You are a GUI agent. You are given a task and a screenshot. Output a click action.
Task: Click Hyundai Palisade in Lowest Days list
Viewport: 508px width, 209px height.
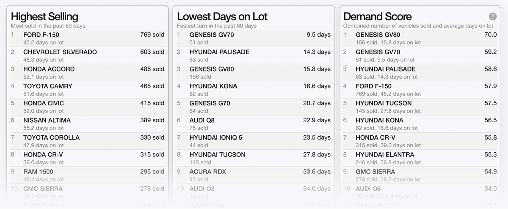(219, 52)
